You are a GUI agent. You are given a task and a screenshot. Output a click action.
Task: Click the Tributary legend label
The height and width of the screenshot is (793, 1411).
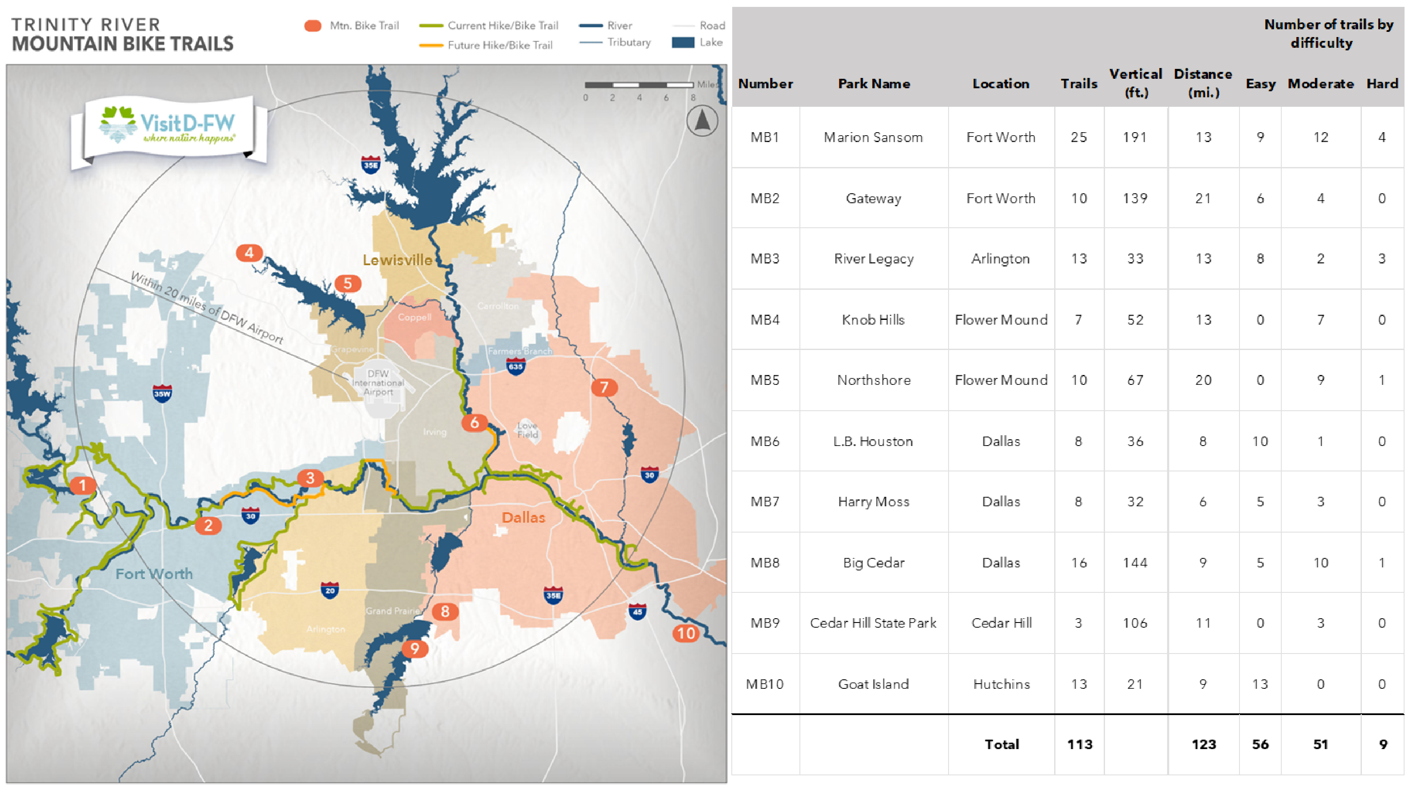[x=629, y=42]
